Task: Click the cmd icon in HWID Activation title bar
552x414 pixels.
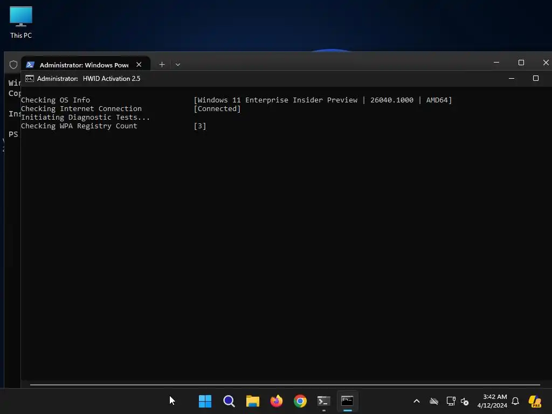Action: (x=30, y=79)
